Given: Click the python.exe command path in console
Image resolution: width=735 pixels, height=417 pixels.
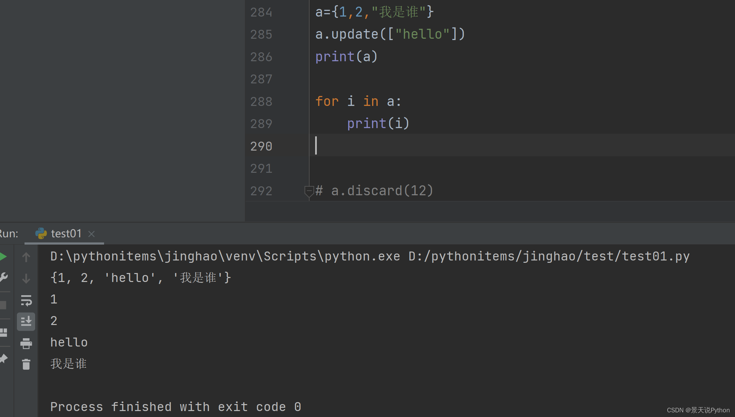Looking at the screenshot, I should (x=370, y=256).
